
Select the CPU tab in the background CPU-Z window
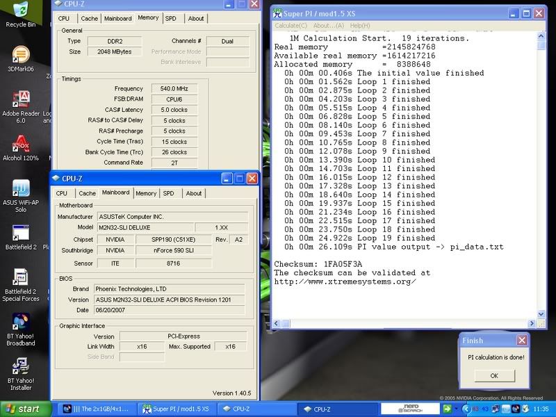coord(63,19)
